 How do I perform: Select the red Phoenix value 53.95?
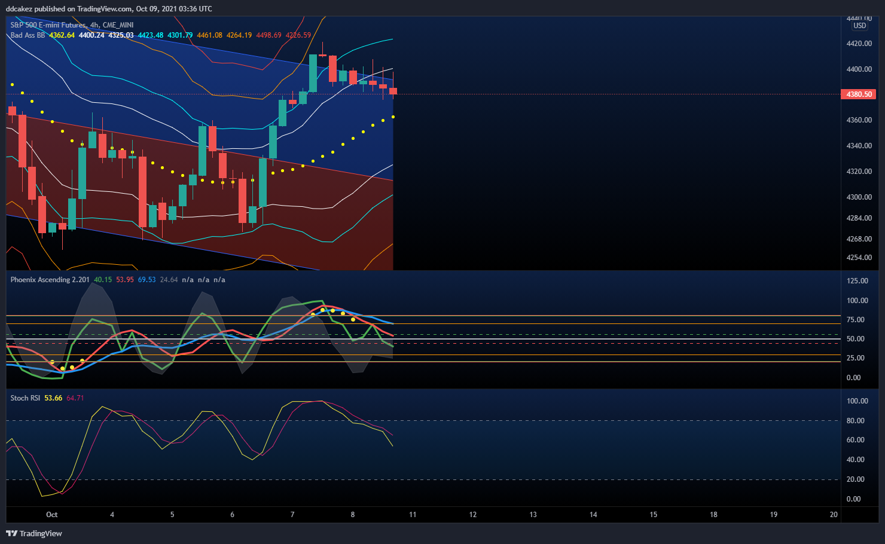pyautogui.click(x=125, y=280)
